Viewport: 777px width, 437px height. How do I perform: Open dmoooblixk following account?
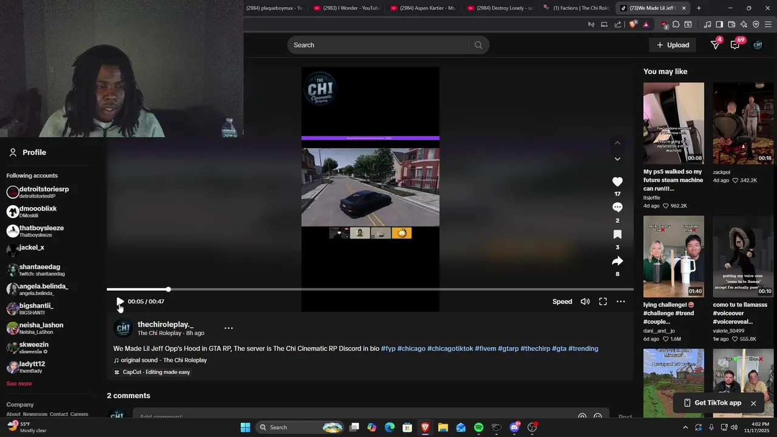pos(32,212)
